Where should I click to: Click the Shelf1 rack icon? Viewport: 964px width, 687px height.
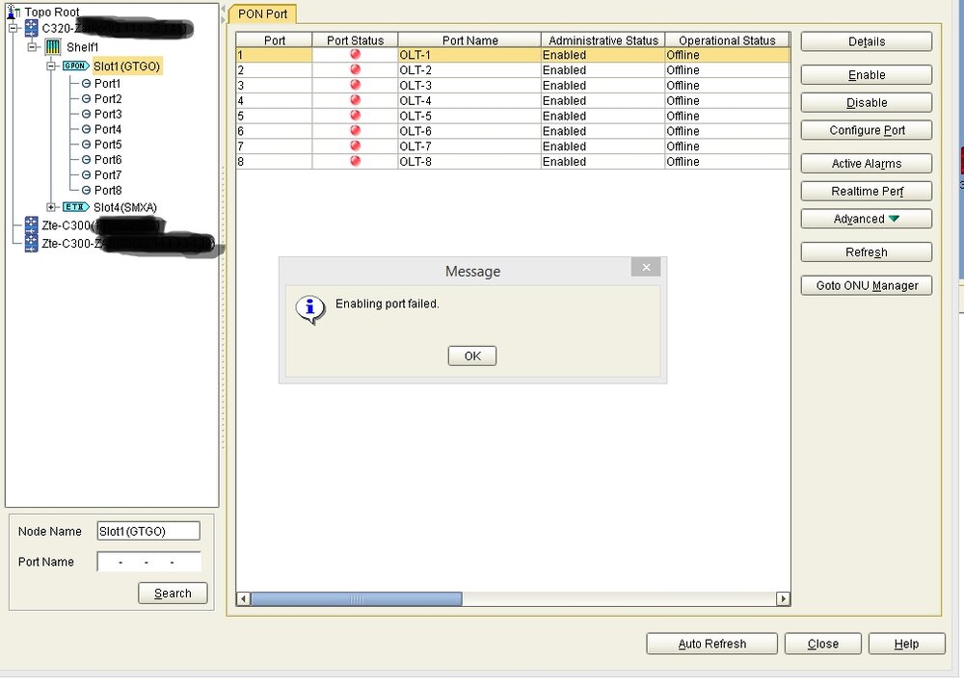[53, 47]
